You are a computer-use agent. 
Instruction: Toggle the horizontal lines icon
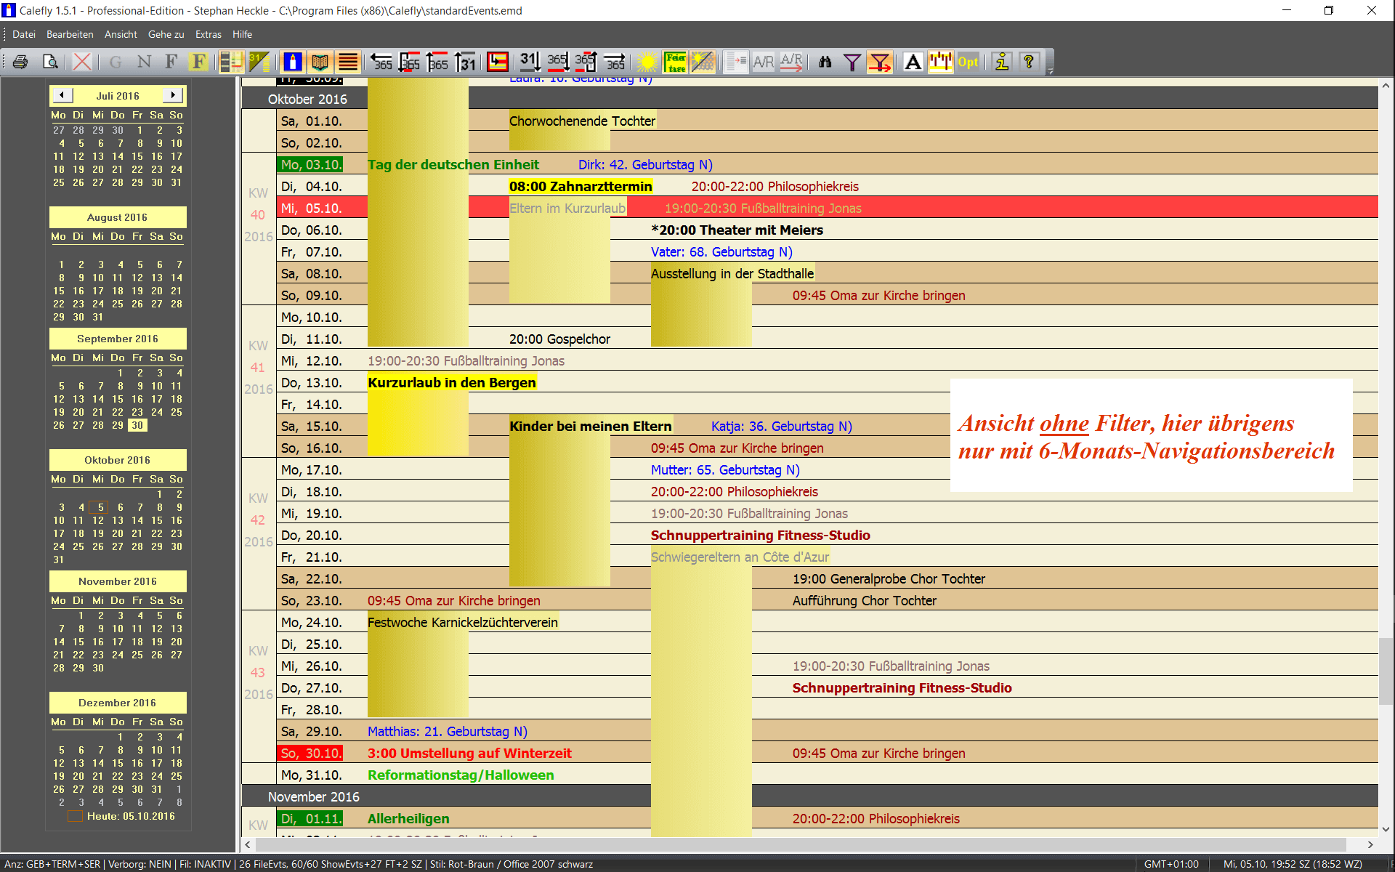pos(348,62)
